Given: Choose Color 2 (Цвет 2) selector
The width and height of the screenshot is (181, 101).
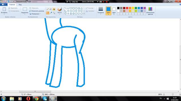Looking at the screenshot, I should click(x=114, y=11).
